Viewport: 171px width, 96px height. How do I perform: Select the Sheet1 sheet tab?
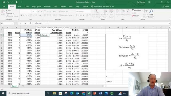point(14,86)
